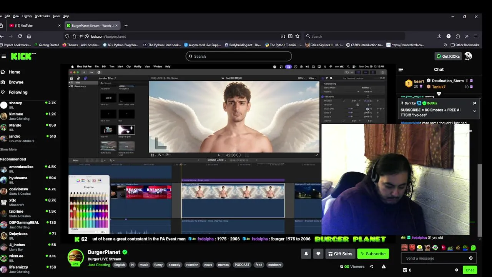Image resolution: width=492 pixels, height=277 pixels.
Task: Go to Home in Kick sidebar
Action: click(x=11, y=72)
